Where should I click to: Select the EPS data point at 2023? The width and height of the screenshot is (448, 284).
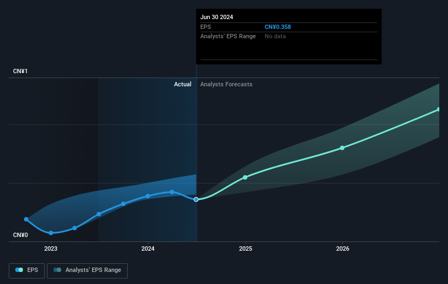pyautogui.click(x=51, y=233)
